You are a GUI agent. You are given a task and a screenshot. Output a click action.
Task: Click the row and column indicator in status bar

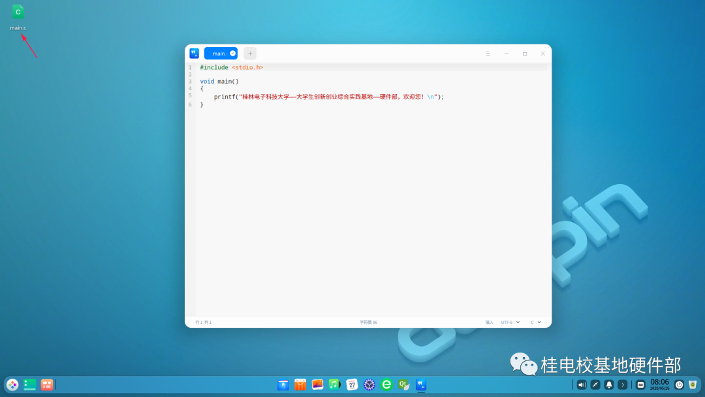203,323
